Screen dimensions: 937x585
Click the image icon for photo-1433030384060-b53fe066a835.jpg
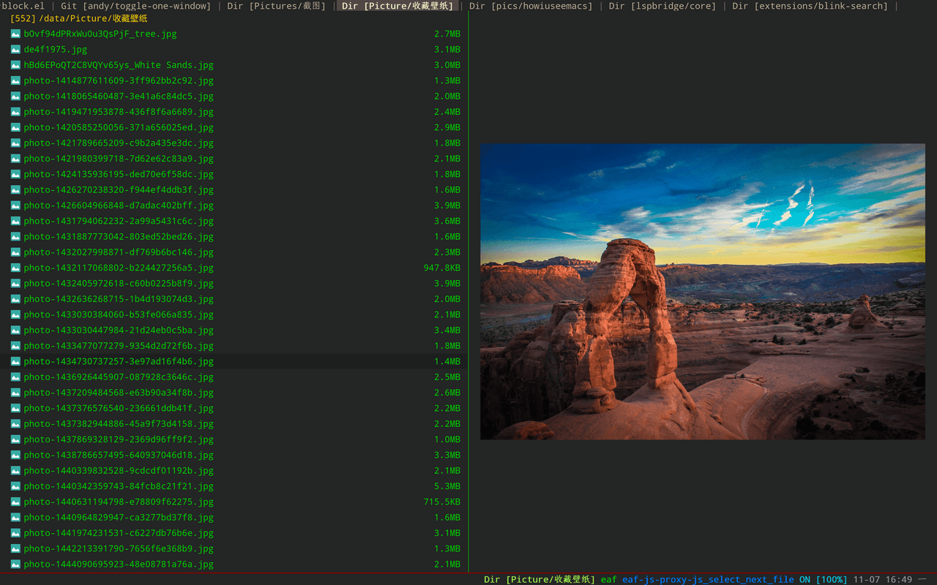pyautogui.click(x=15, y=314)
